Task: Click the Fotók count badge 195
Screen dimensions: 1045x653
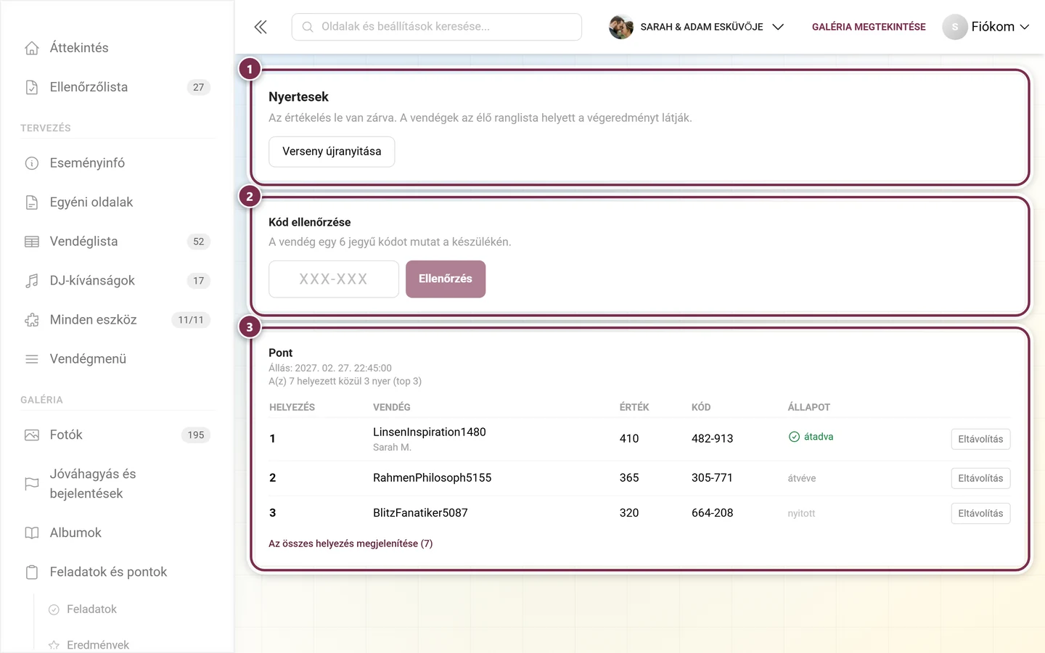Action: [196, 435]
